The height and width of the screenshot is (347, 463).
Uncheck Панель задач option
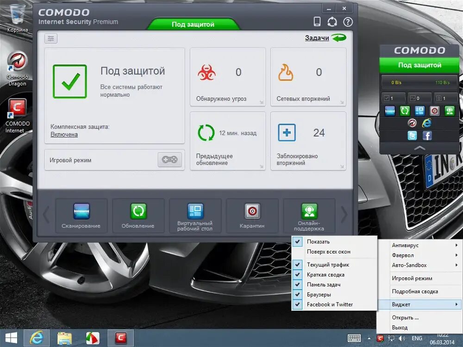334,285
